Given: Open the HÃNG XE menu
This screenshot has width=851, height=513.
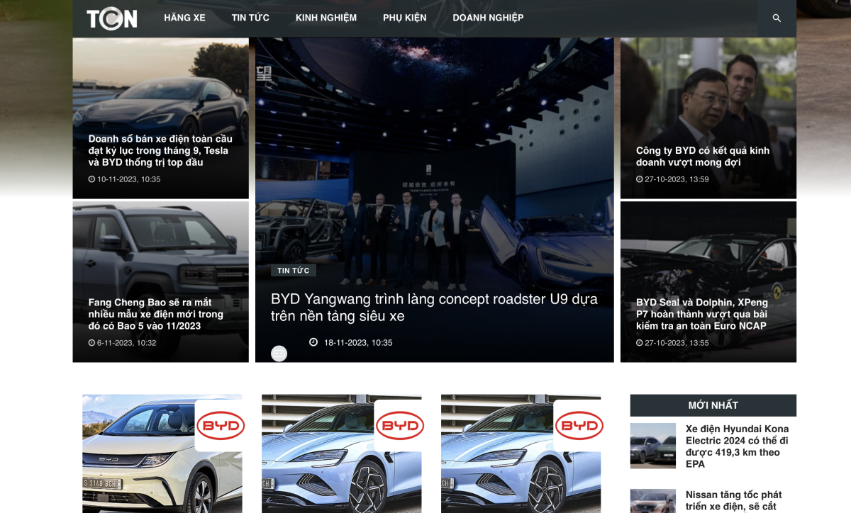Looking at the screenshot, I should pyautogui.click(x=184, y=18).
